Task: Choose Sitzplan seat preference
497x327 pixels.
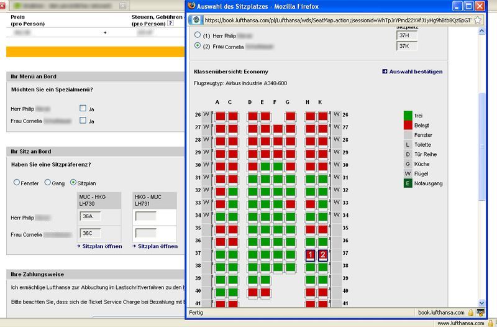Action: click(x=73, y=182)
